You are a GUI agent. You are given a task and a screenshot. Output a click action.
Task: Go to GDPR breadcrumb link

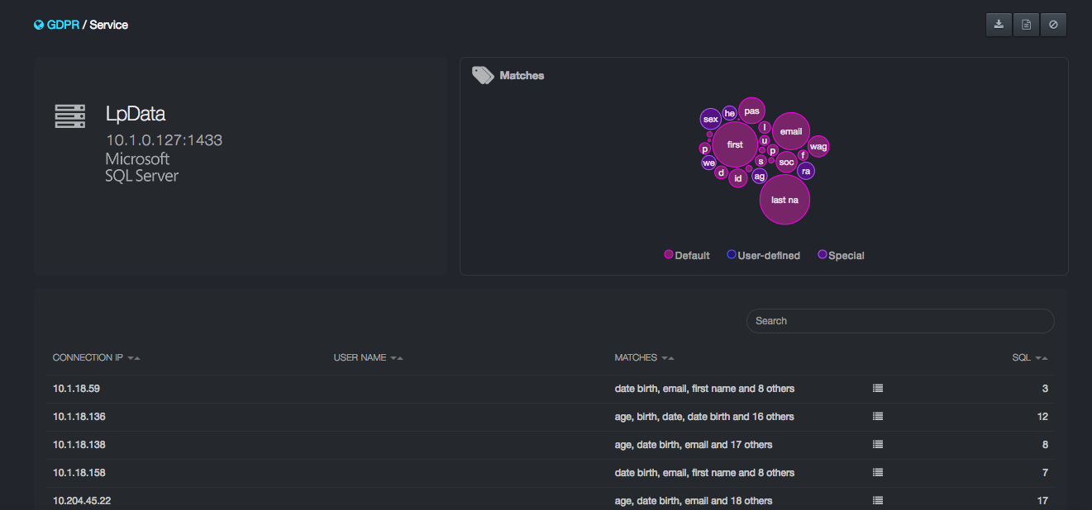point(63,25)
